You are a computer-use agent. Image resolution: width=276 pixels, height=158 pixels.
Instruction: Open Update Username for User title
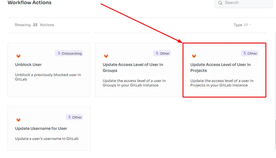41,128
